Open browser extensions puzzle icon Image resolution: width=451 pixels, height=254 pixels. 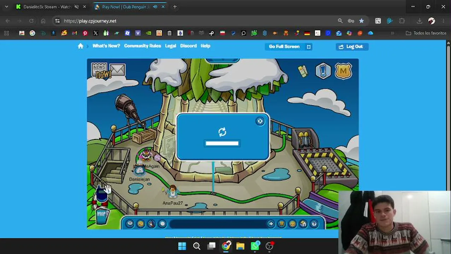pyautogui.click(x=402, y=21)
